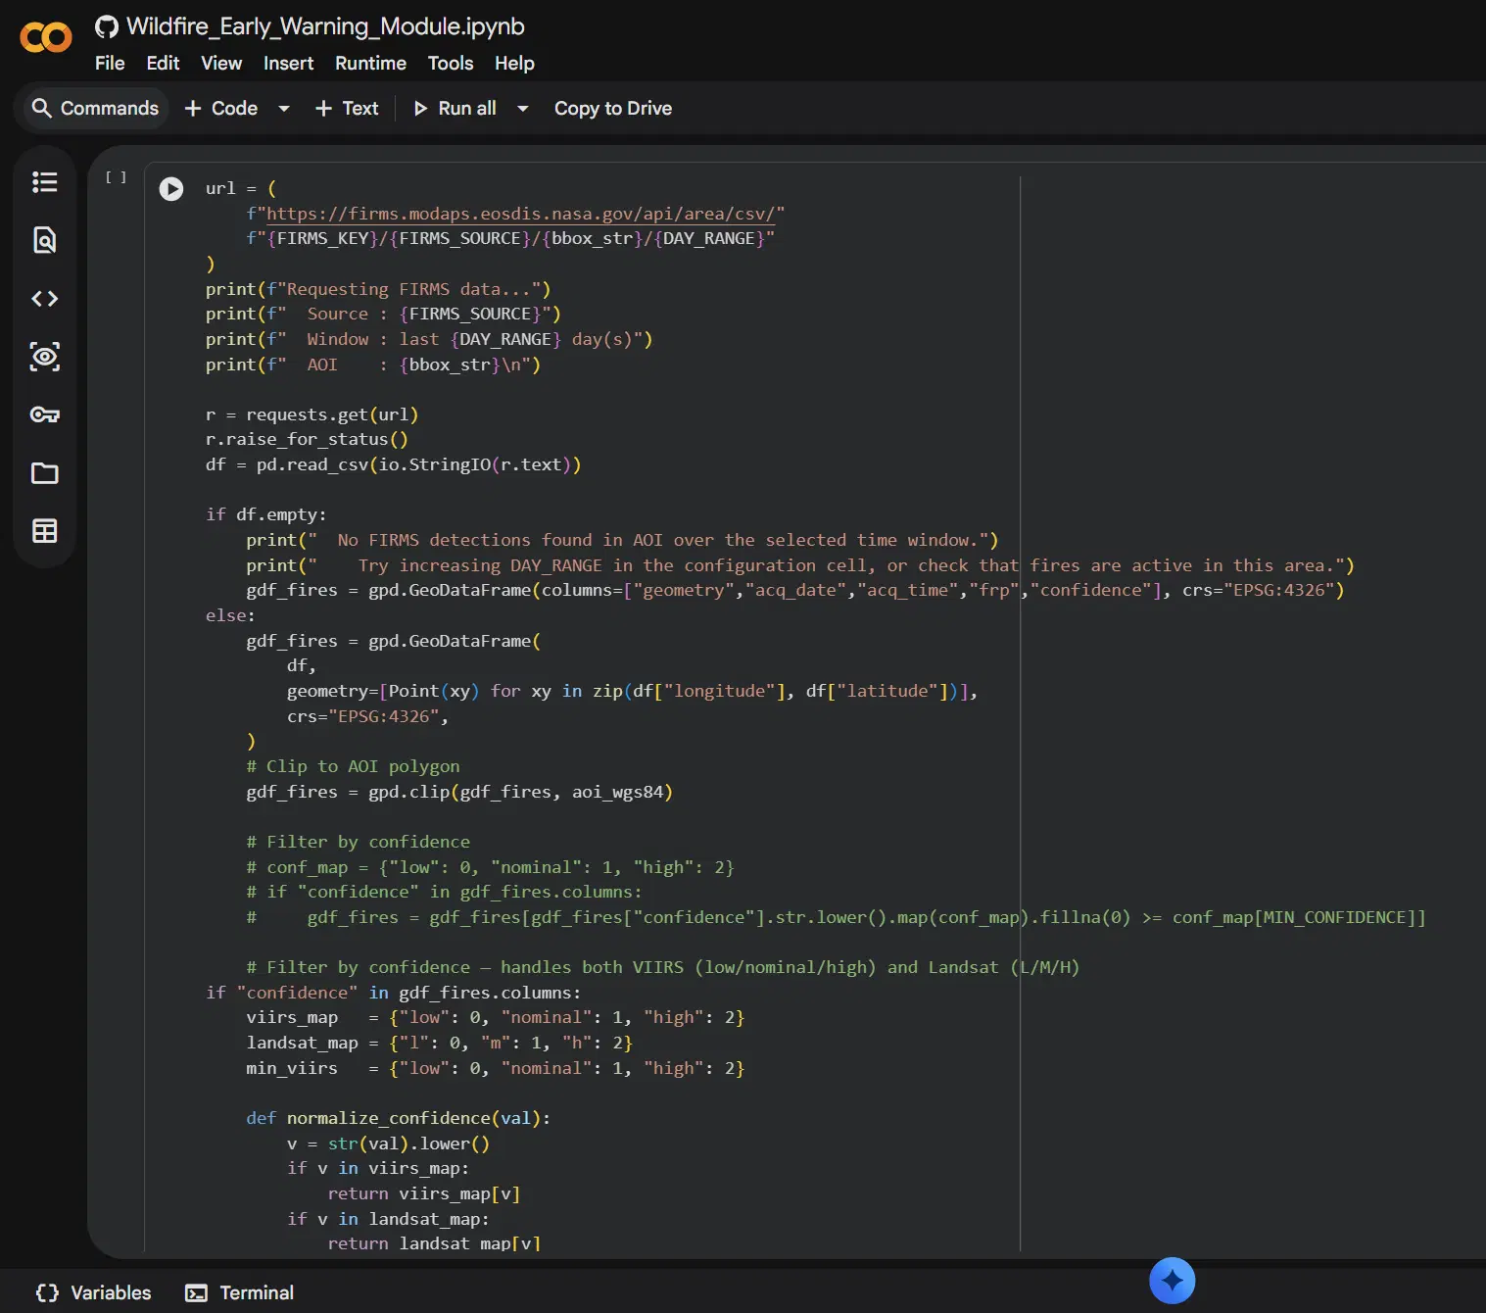The width and height of the screenshot is (1486, 1313).
Task: Click the '# Clip to AOI polygon' comment
Action: click(353, 766)
